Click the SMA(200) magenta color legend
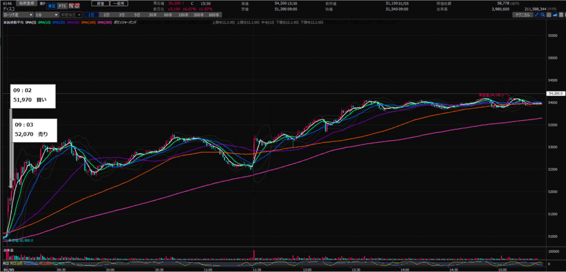Image resolution: width=566 pixels, height=272 pixels. point(105,22)
